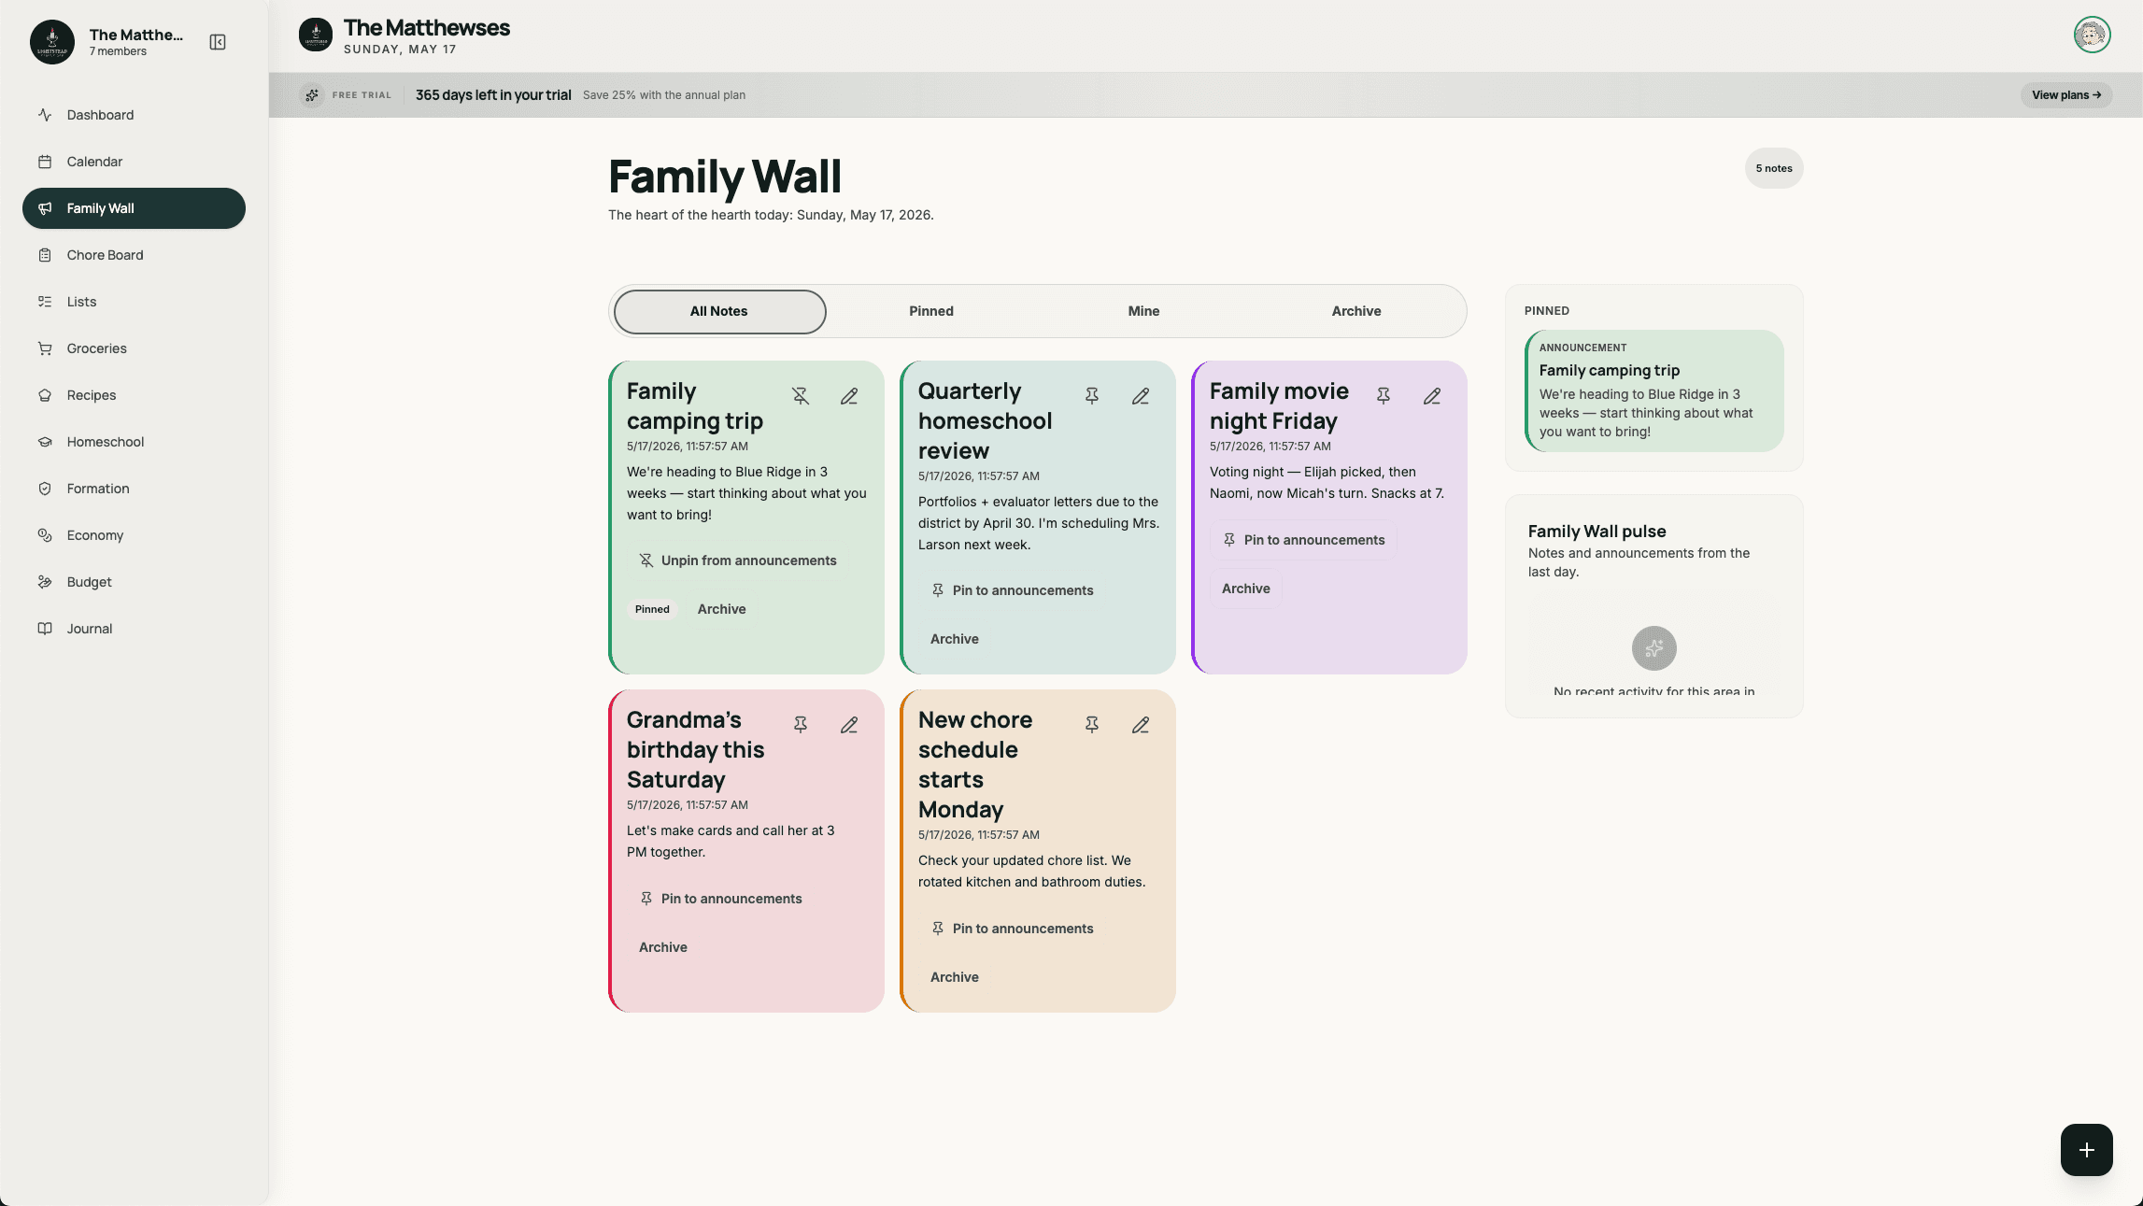Edit the Family movie night Friday note
2143x1206 pixels.
[1432, 396]
